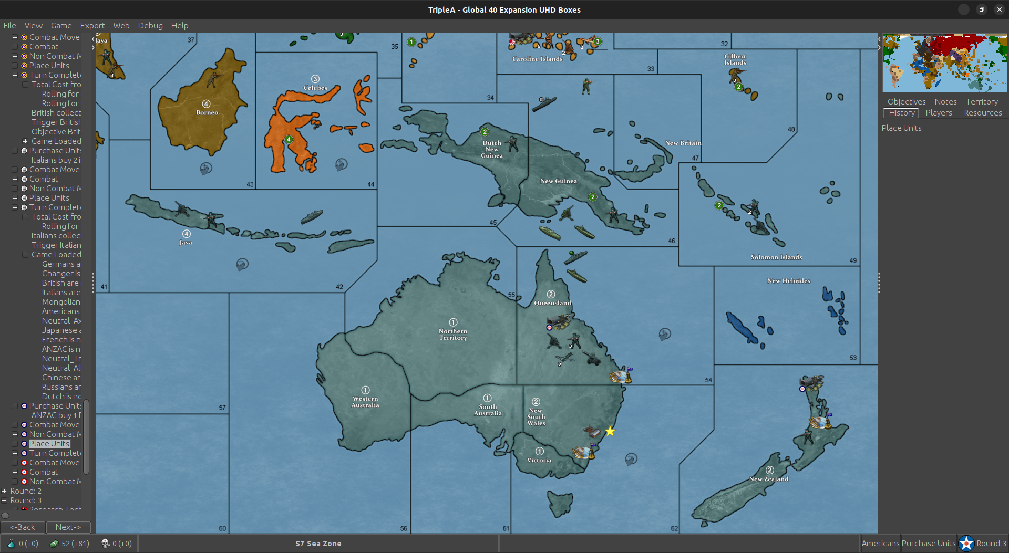This screenshot has height=553, width=1009.
Task: Select the 'ANZAC buy 1' history entry
Action: point(56,415)
